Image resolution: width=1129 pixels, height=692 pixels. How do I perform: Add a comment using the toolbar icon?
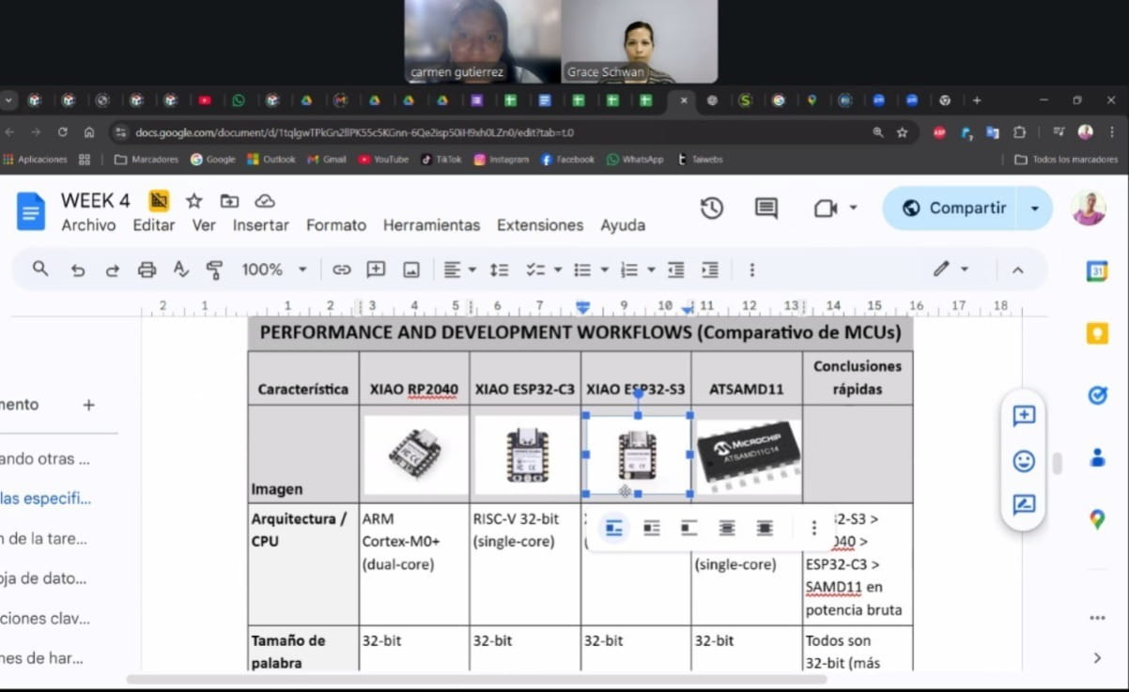[376, 269]
